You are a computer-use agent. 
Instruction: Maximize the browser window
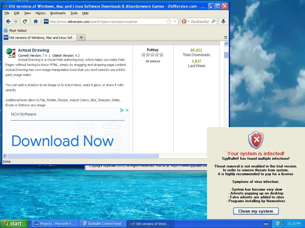click(x=218, y=6)
